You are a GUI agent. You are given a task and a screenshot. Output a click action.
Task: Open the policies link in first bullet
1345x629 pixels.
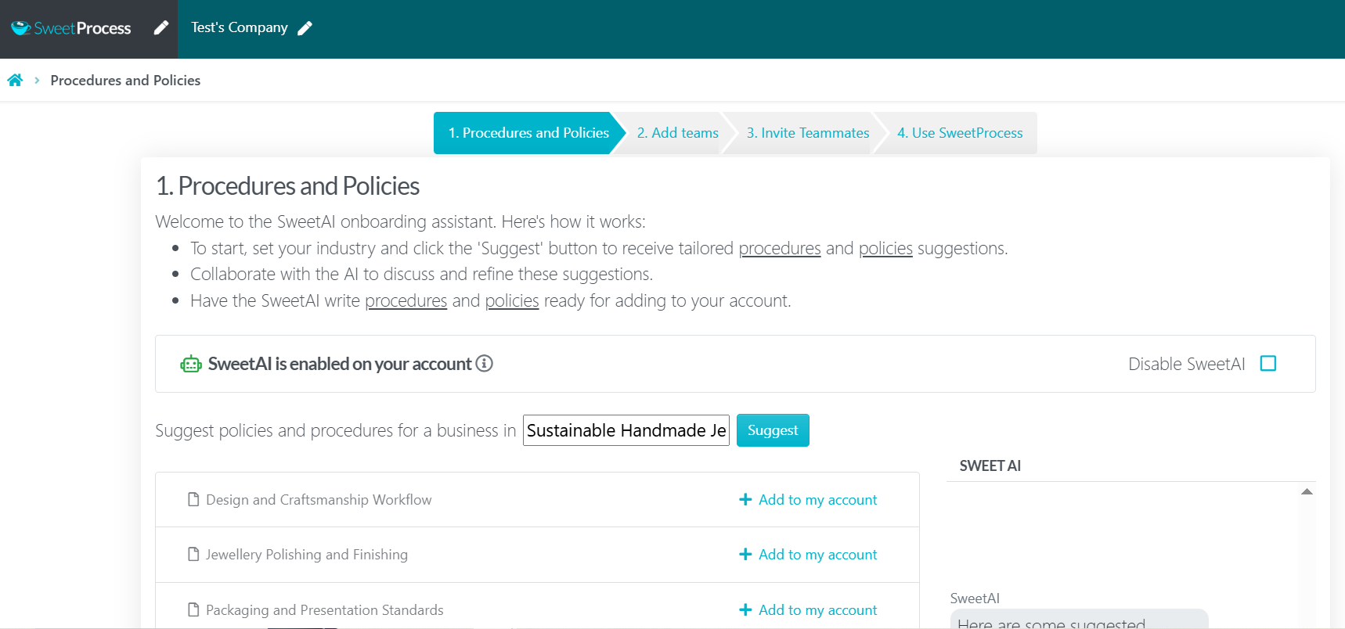tap(885, 249)
